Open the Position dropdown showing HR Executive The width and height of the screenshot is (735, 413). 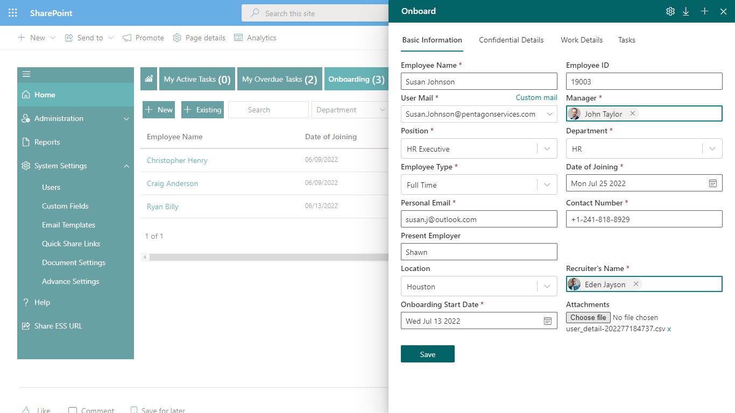click(x=547, y=149)
